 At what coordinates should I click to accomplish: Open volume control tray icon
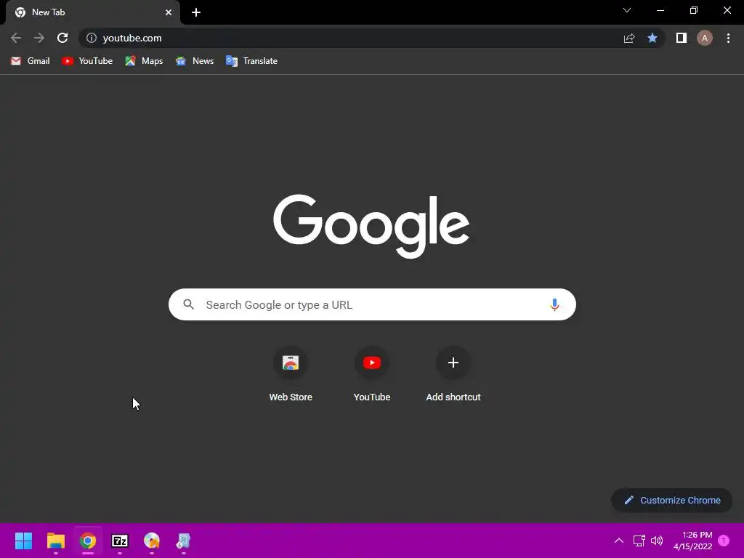657,541
